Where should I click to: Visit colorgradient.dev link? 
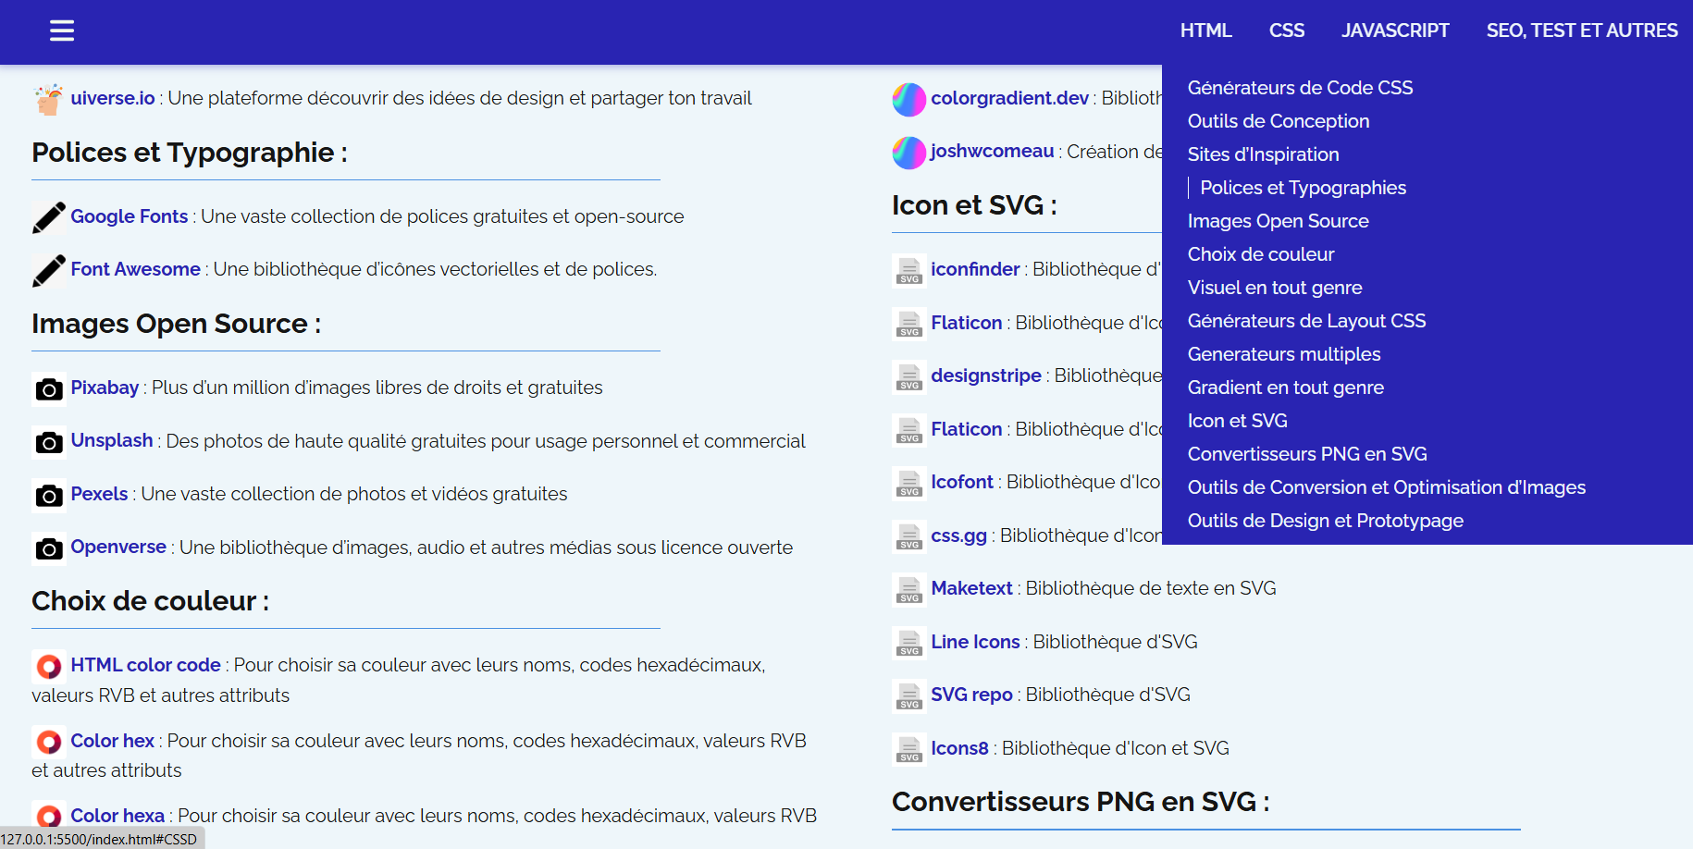pyautogui.click(x=1009, y=98)
